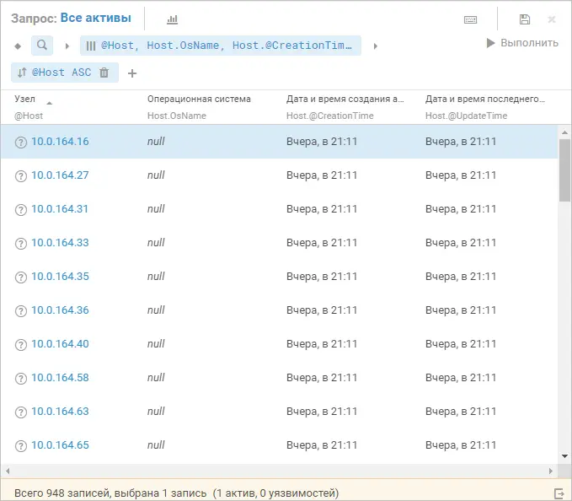Save the query with floppy disk icon
This screenshot has height=501, width=572.
525,19
